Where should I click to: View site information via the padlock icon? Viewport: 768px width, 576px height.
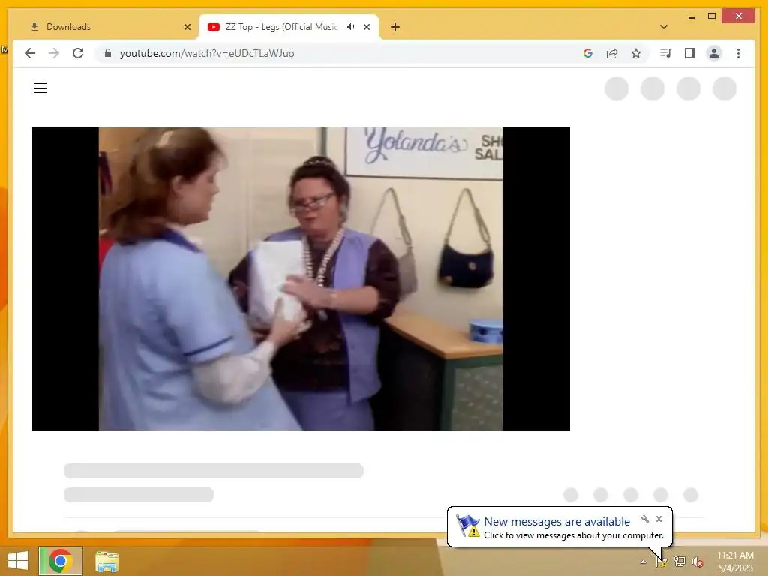pos(108,53)
